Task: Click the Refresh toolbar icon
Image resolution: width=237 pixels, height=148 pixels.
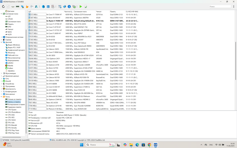Action: tap(3, 6)
